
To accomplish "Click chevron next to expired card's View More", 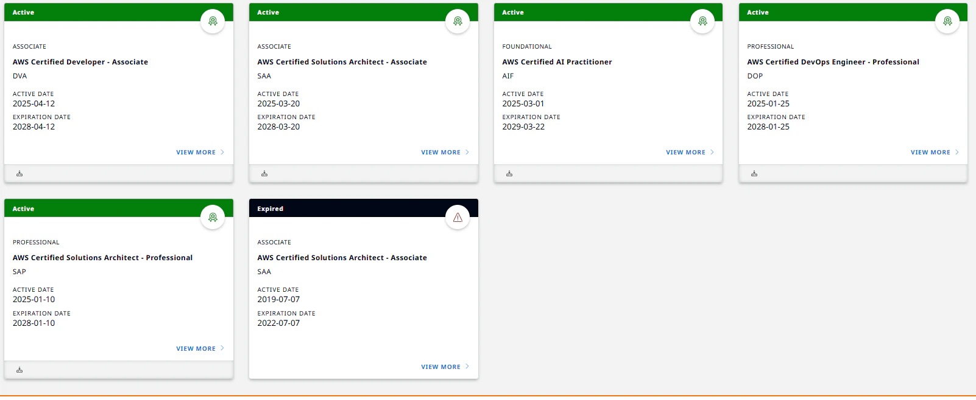I will pyautogui.click(x=467, y=367).
